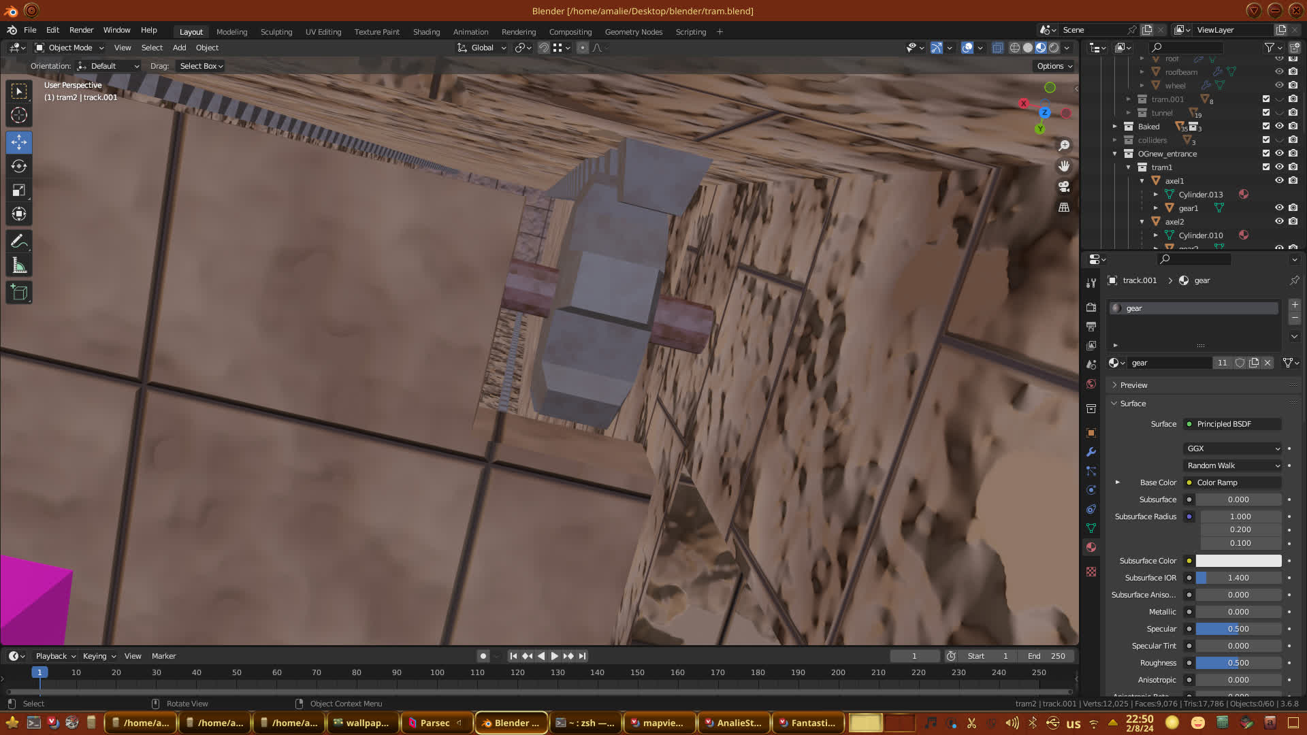Expand the Preview panel
Viewport: 1307px width, 735px height.
pyautogui.click(x=1133, y=385)
